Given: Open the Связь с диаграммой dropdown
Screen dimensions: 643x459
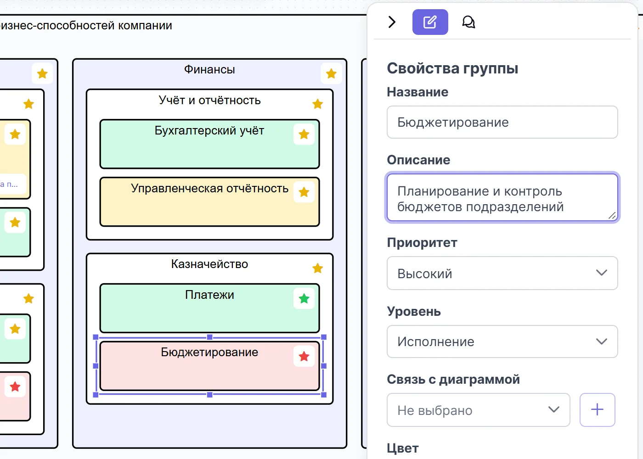Looking at the screenshot, I should click(479, 410).
